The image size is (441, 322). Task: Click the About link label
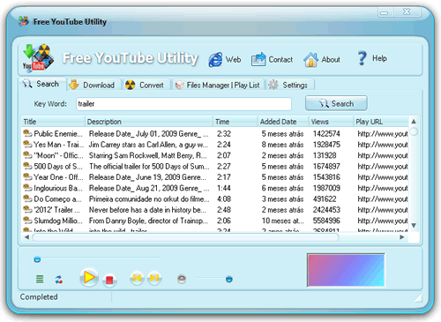pyautogui.click(x=331, y=60)
